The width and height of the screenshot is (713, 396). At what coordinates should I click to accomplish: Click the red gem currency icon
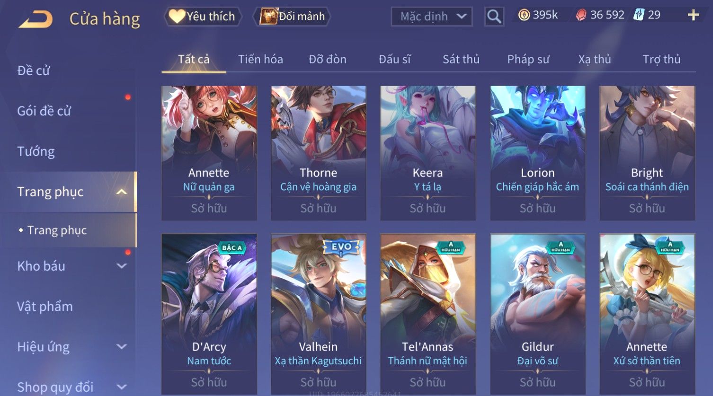[581, 15]
